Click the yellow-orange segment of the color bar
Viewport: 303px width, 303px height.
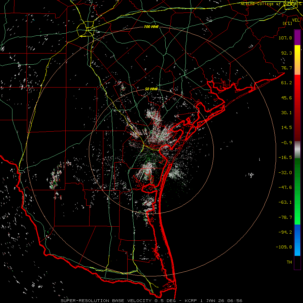[x=297, y=60]
